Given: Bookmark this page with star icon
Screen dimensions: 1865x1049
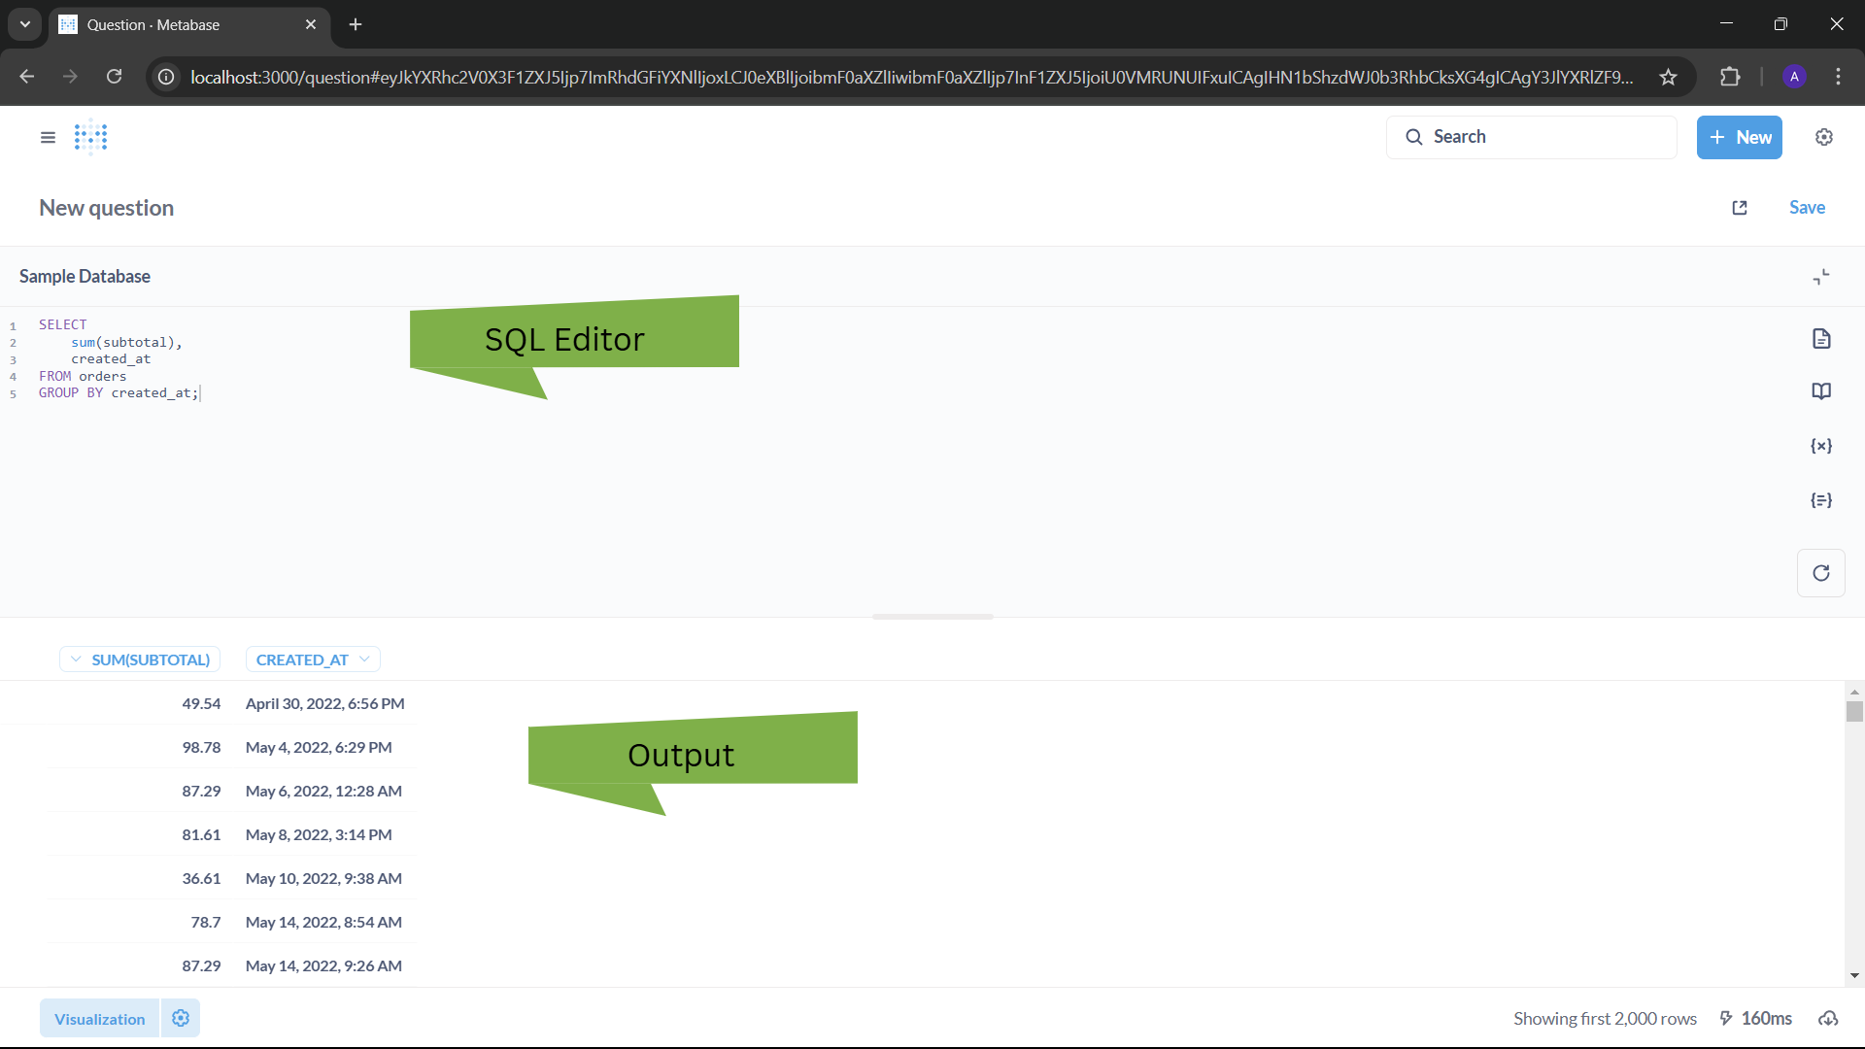Looking at the screenshot, I should click(1669, 77).
